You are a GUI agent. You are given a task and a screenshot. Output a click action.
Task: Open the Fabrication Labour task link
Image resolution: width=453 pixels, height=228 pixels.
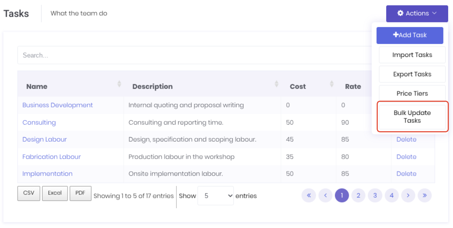point(52,157)
